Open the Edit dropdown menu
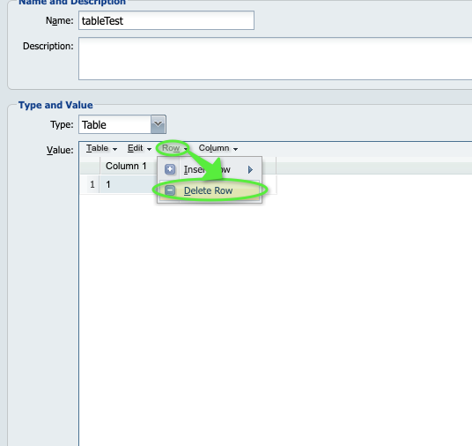Viewport: 472px width, 446px height. point(139,148)
